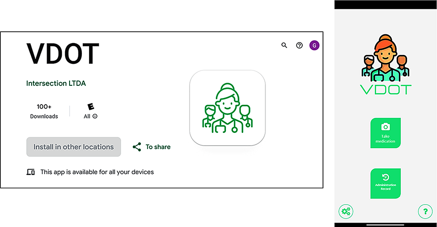Screen dimensions: 437x227
Task: Tap the camera icon on Take medication
Action: click(x=385, y=127)
